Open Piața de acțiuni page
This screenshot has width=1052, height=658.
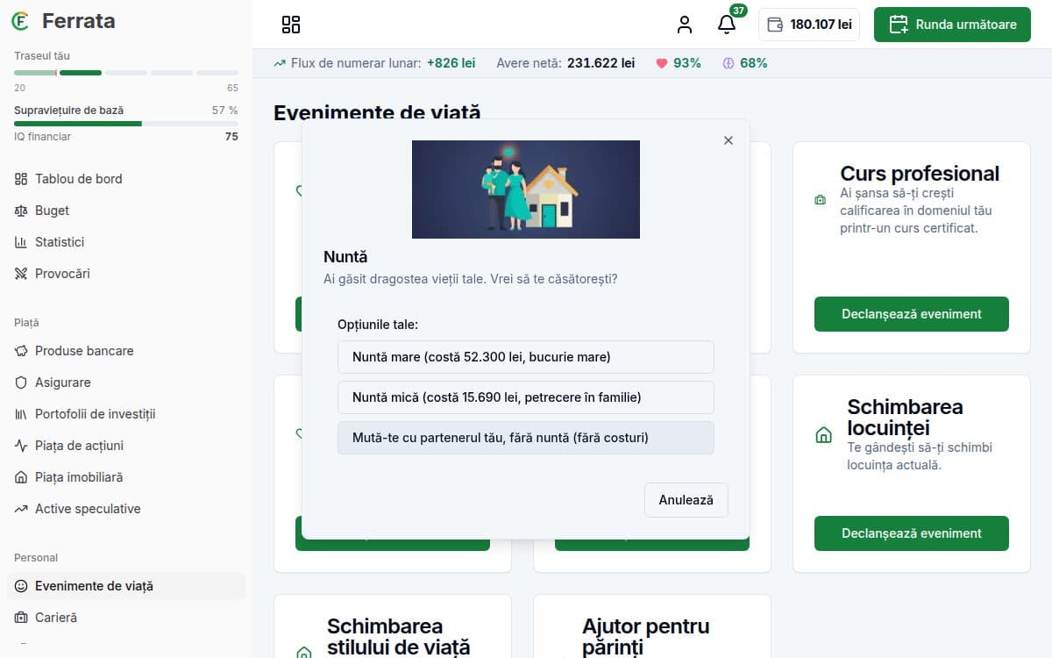pyautogui.click(x=126, y=446)
